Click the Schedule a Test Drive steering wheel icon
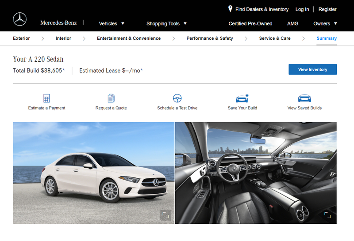 (177, 98)
